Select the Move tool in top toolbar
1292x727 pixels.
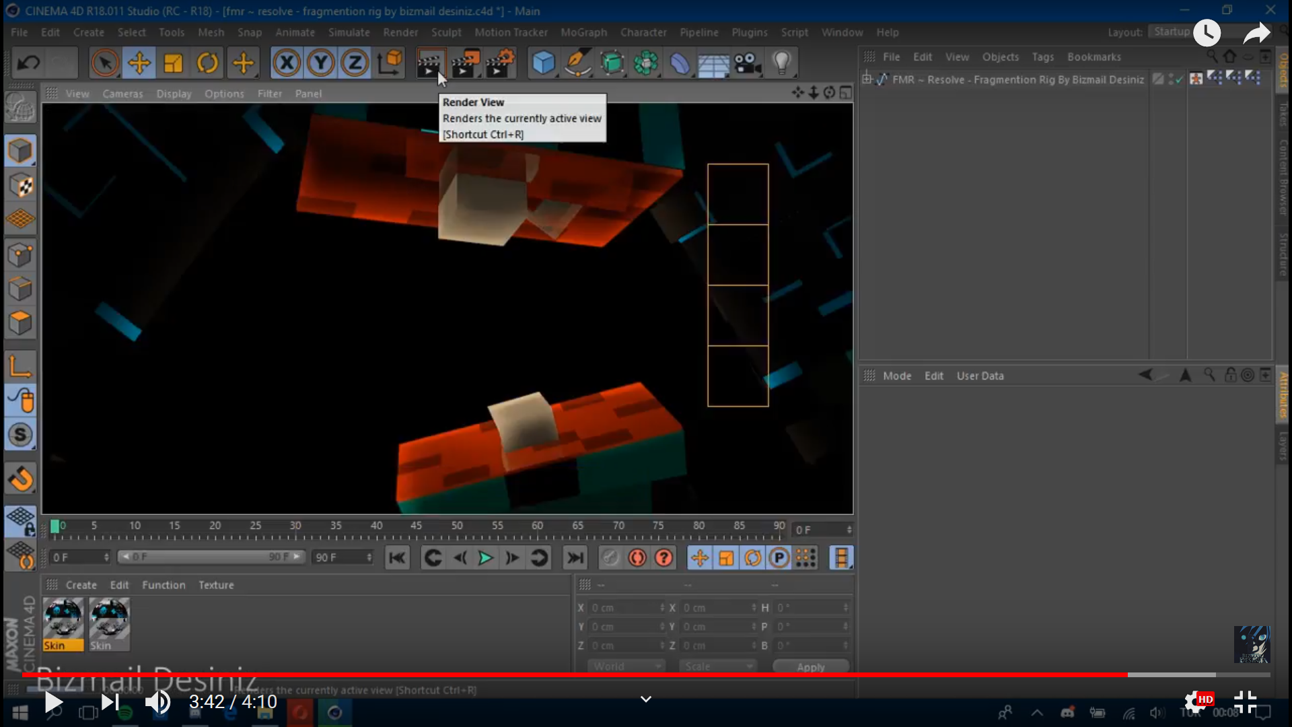(139, 63)
